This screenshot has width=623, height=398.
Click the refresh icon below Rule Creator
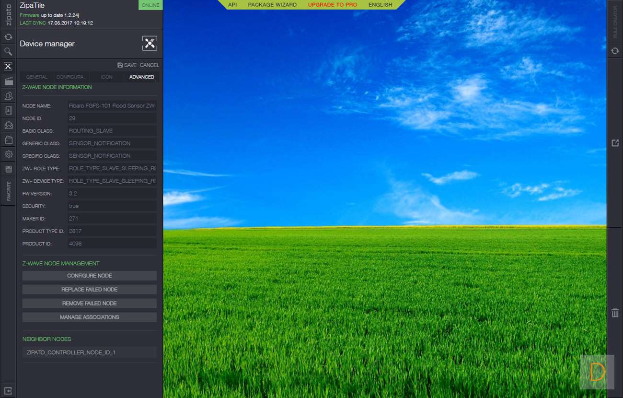(x=615, y=51)
